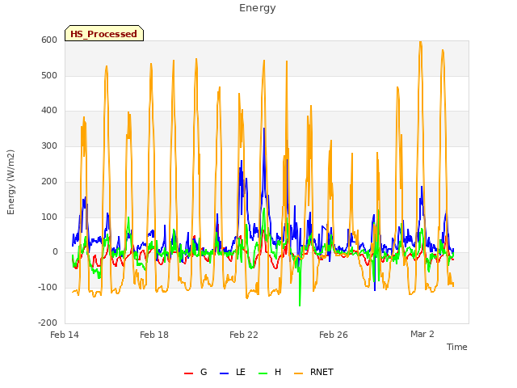Click the 200 y-axis tick label

point(49,181)
